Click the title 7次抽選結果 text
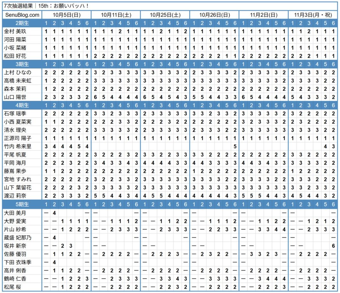The height and width of the screenshot is (293, 340). (16, 6)
